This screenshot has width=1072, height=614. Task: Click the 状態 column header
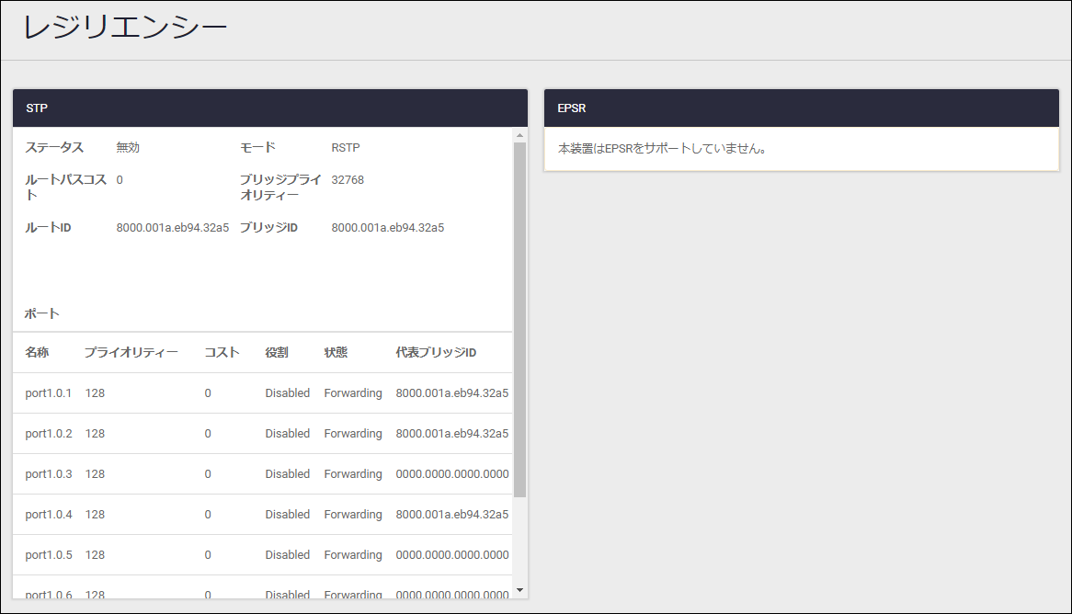click(336, 353)
